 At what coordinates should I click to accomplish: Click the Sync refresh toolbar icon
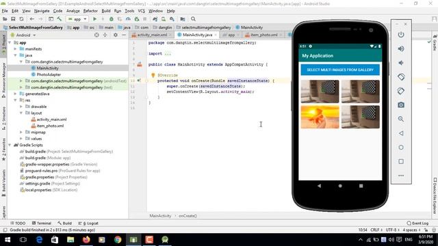tap(21, 19)
